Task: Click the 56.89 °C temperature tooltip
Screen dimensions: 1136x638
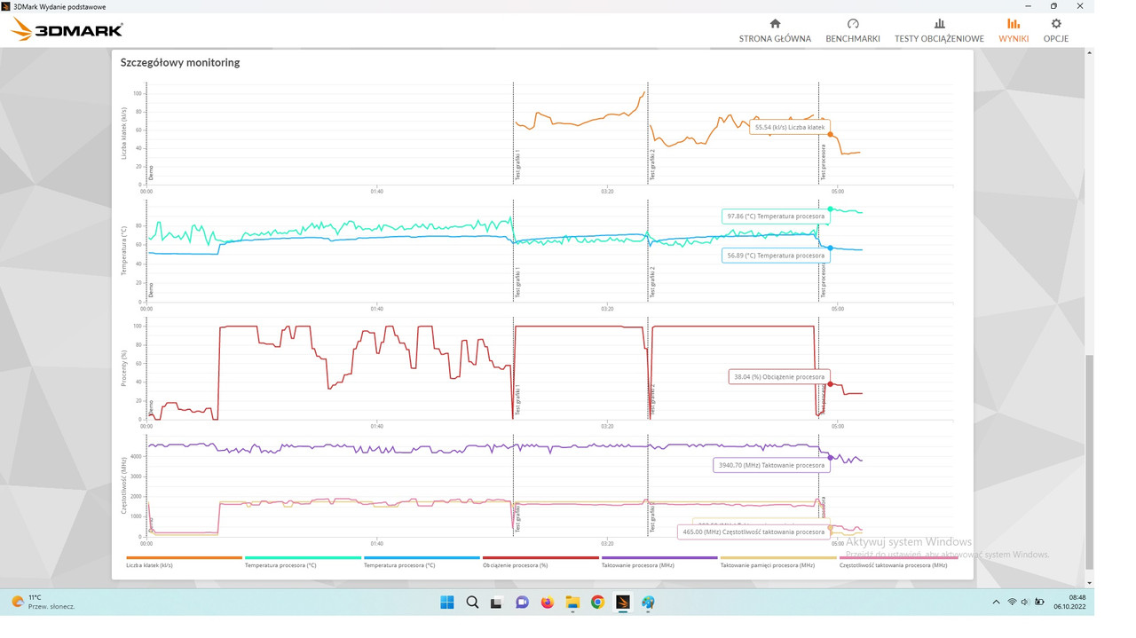Action: 776,256
